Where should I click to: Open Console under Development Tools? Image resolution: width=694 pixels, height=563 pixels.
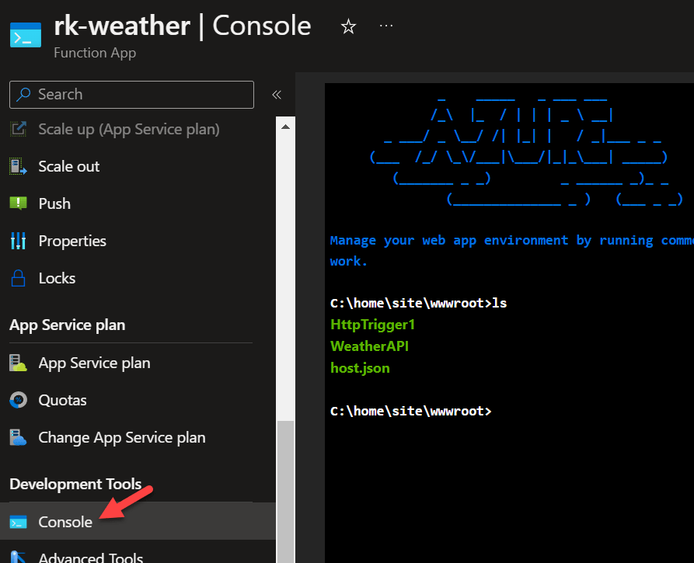coord(65,522)
